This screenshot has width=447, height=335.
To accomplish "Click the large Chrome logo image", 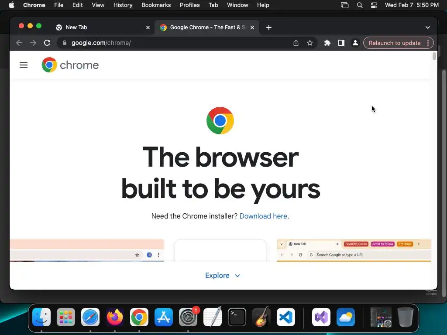I will (x=220, y=120).
